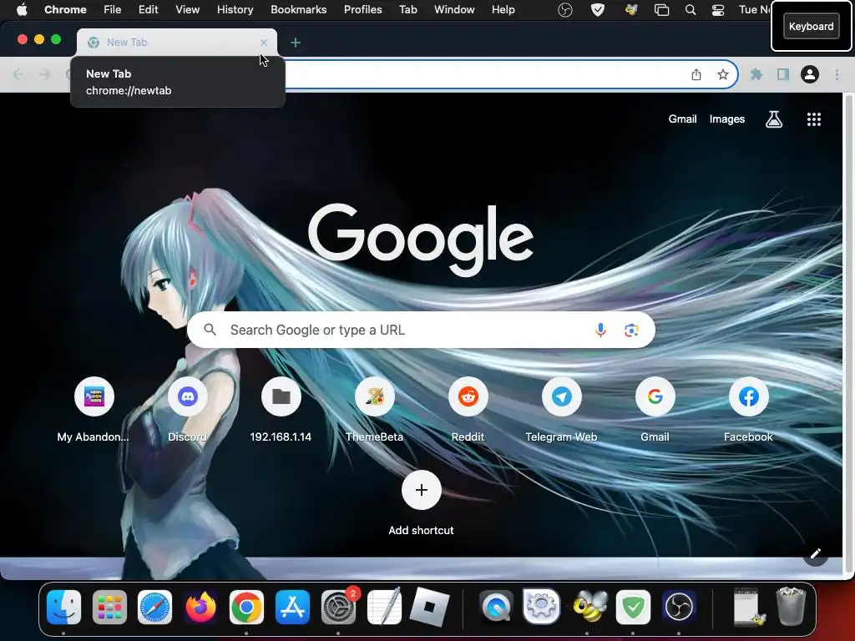855x641 pixels.
Task: Open the Chrome profile avatar
Action: [810, 74]
